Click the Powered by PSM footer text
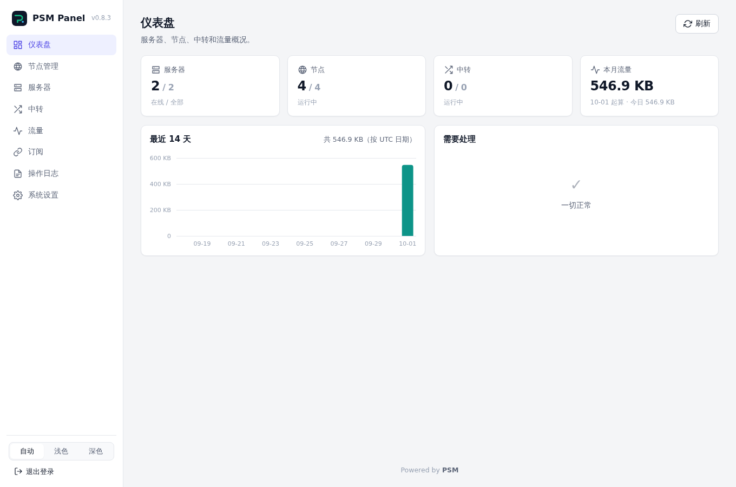The width and height of the screenshot is (736, 487). (x=430, y=470)
